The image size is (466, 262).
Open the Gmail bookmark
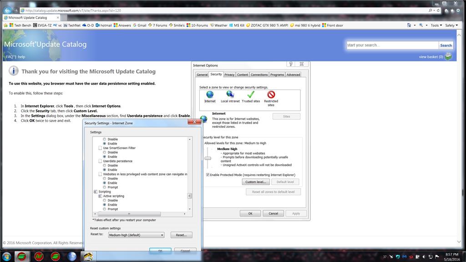[140, 25]
